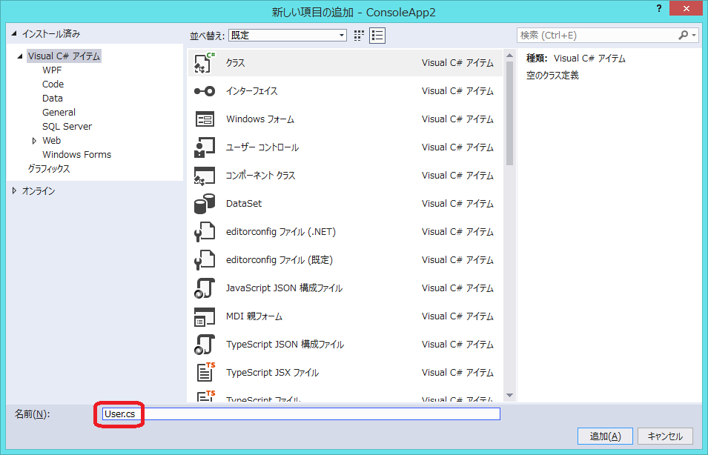Click the MDI 親フォーム item name
This screenshot has width=708, height=455.
pos(254,316)
